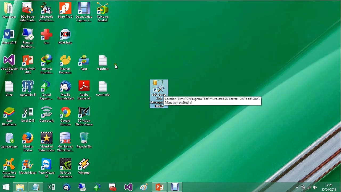The height and width of the screenshot is (192, 341).
Task: Click the red toolbox icon in taskbar
Action: pos(113,187)
